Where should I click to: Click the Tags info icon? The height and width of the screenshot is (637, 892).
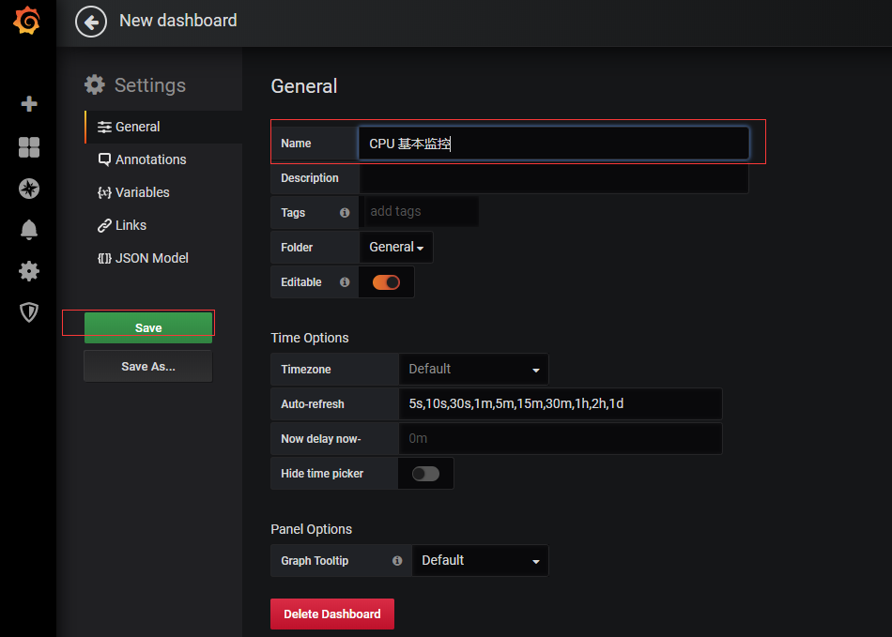click(345, 213)
